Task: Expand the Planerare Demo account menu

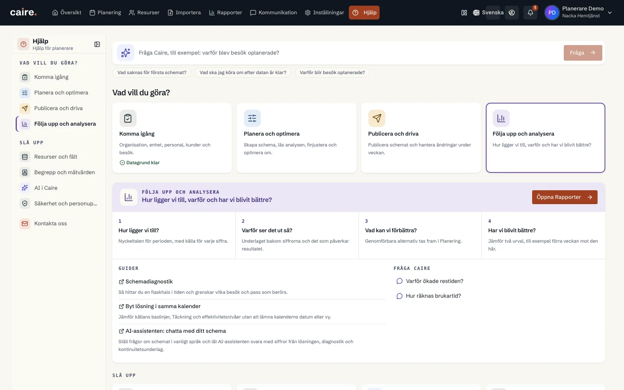Action: click(x=579, y=13)
